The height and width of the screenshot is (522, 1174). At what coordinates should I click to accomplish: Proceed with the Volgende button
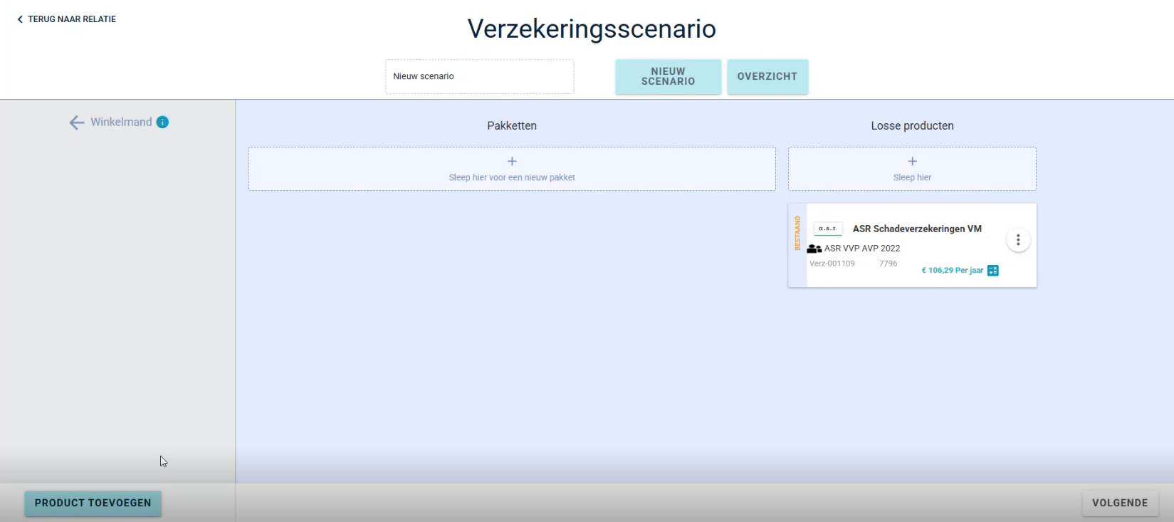[1120, 503]
